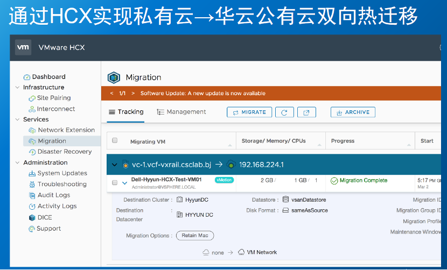Screen dimensions: 447x270
Task: Click the sameAsSource disk format icon
Action: click(x=285, y=210)
